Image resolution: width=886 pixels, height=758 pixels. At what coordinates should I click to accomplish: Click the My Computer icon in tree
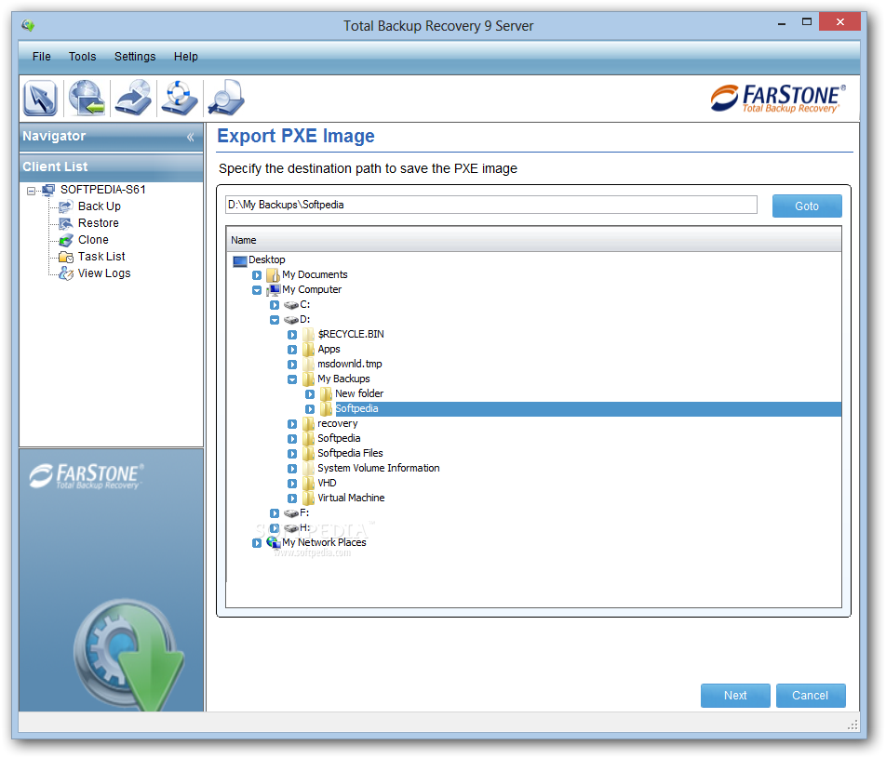tap(274, 290)
